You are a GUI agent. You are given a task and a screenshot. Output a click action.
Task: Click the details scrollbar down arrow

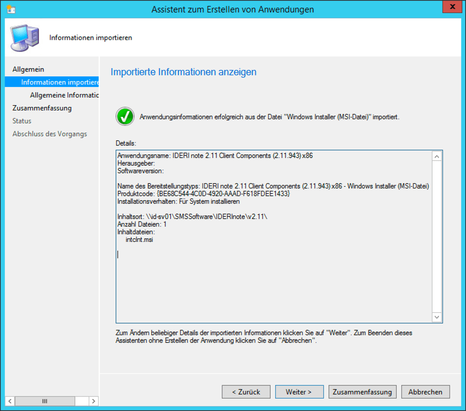[437, 317]
